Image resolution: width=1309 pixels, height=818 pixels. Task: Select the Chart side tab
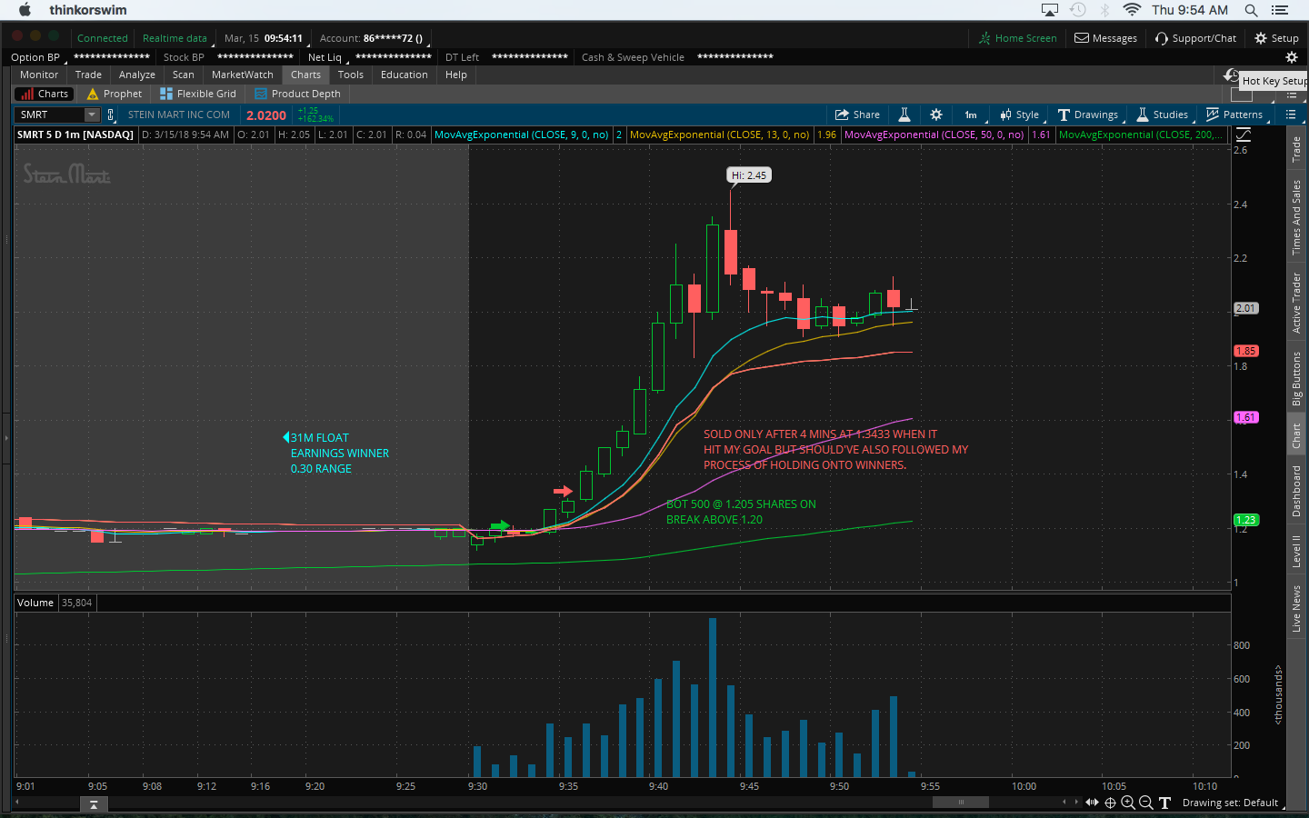tap(1297, 436)
